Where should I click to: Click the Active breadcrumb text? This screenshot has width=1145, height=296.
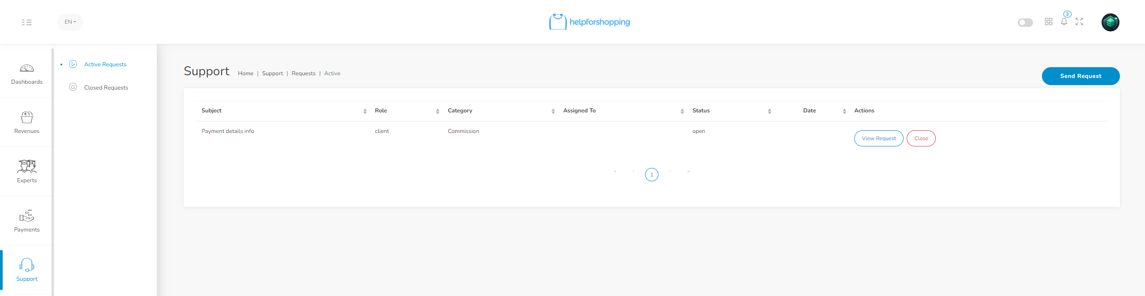point(332,73)
